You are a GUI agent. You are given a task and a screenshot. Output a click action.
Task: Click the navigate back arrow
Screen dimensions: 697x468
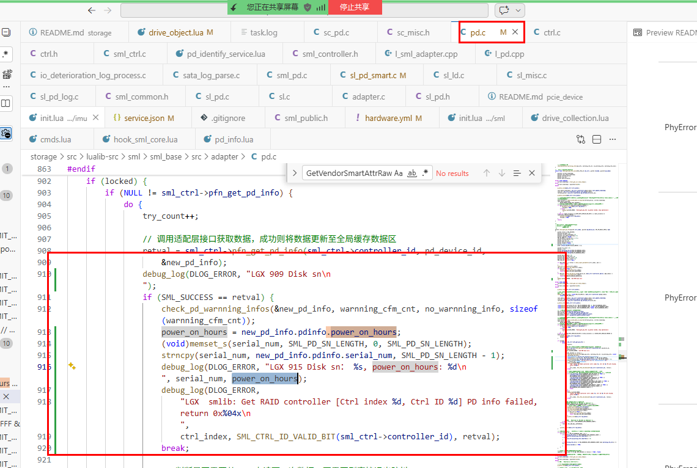point(92,10)
